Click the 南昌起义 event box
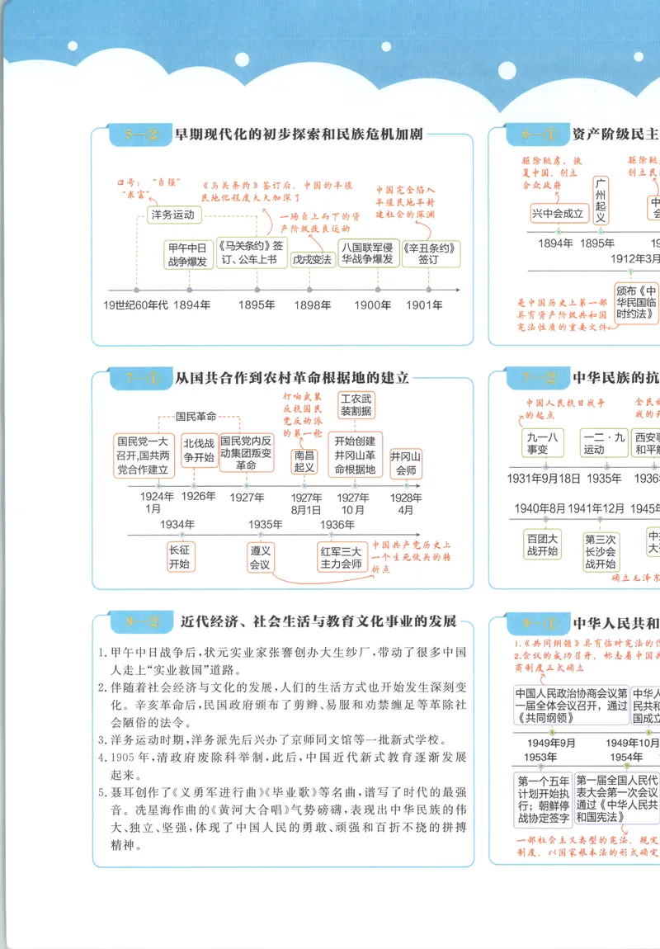The height and width of the screenshot is (949, 660). pos(304,460)
